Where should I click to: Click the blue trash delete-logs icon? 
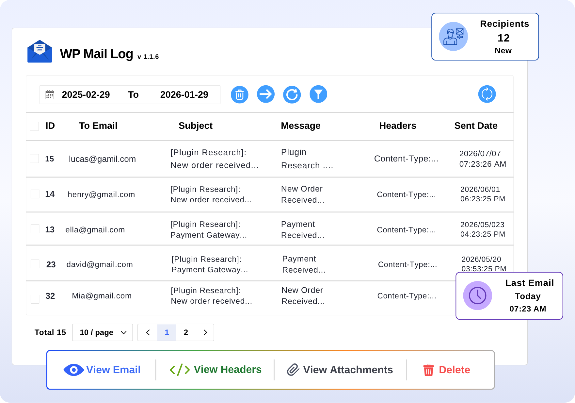pyautogui.click(x=240, y=95)
